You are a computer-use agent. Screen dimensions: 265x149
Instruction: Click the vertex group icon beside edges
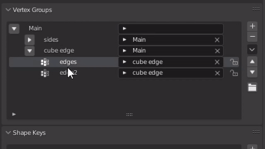[x=45, y=62]
